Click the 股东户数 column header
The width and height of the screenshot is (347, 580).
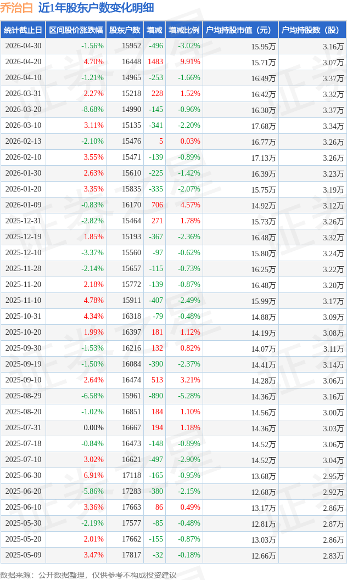pos(125,30)
